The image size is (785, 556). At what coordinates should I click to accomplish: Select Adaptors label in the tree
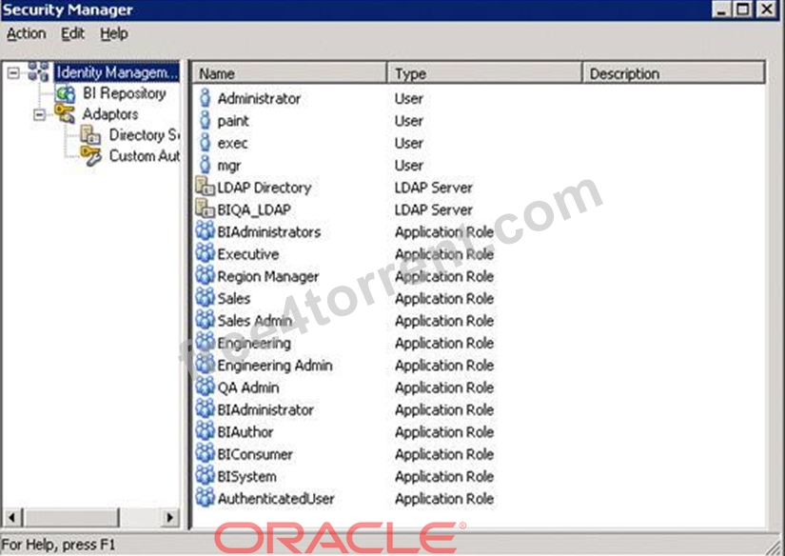(110, 113)
